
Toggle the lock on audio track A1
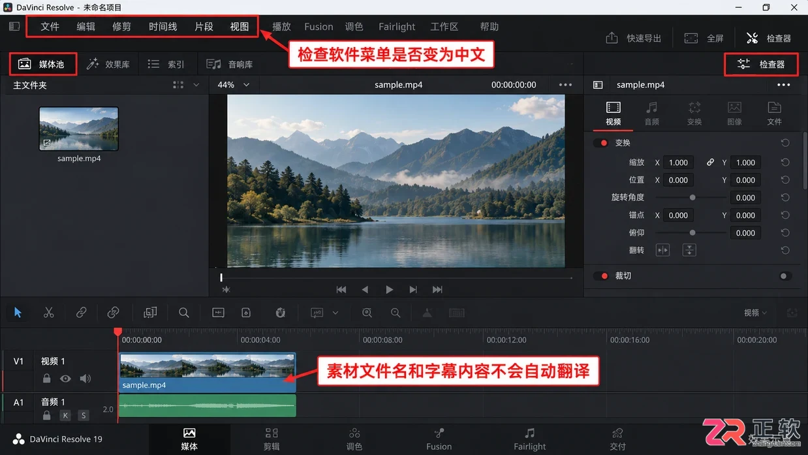pos(46,415)
